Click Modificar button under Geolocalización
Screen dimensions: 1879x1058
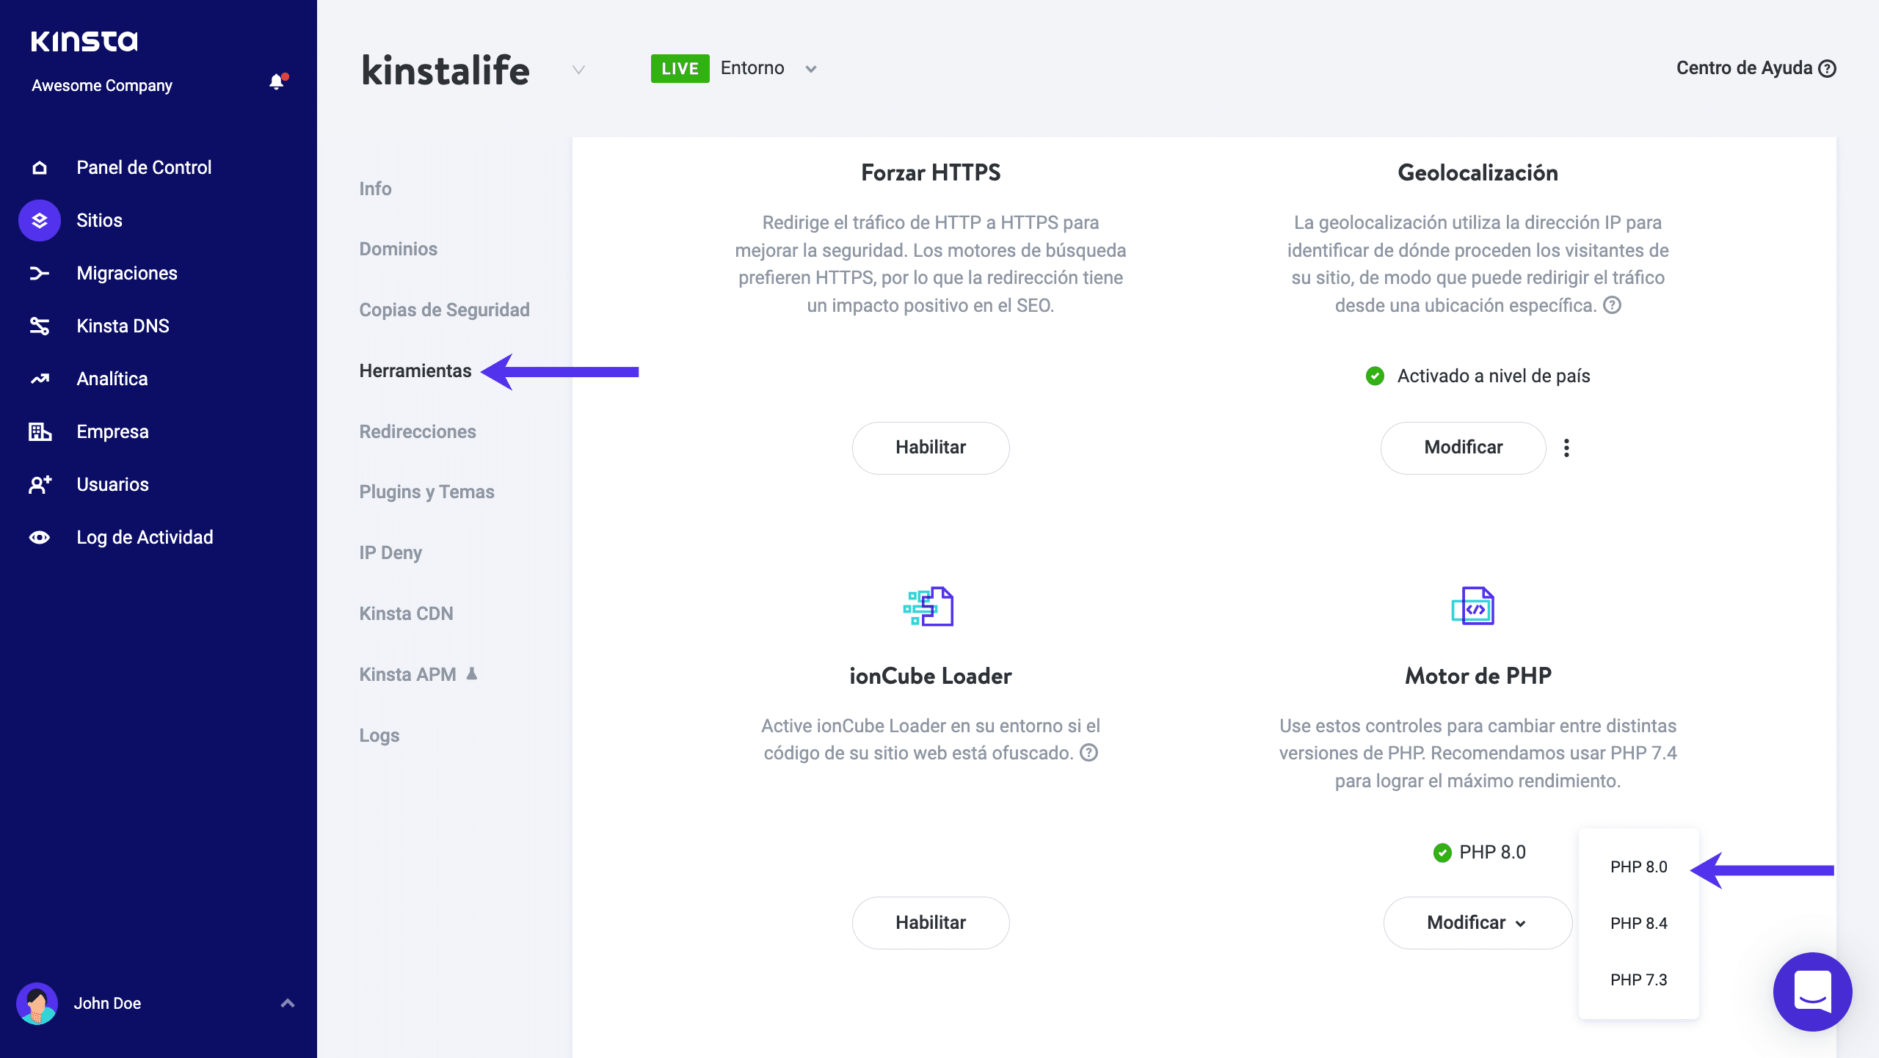[1463, 448]
